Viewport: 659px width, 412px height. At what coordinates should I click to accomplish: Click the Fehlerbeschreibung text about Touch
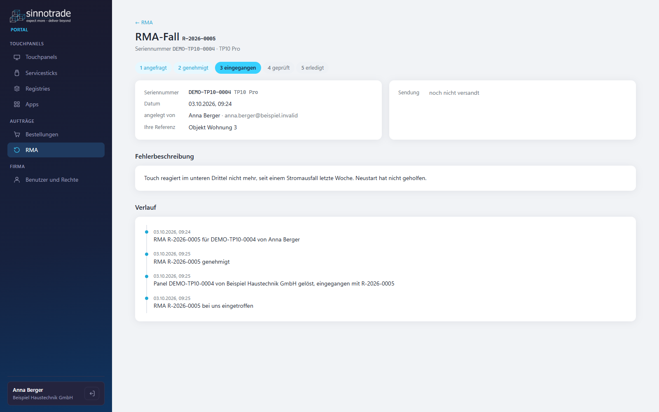pyautogui.click(x=285, y=178)
